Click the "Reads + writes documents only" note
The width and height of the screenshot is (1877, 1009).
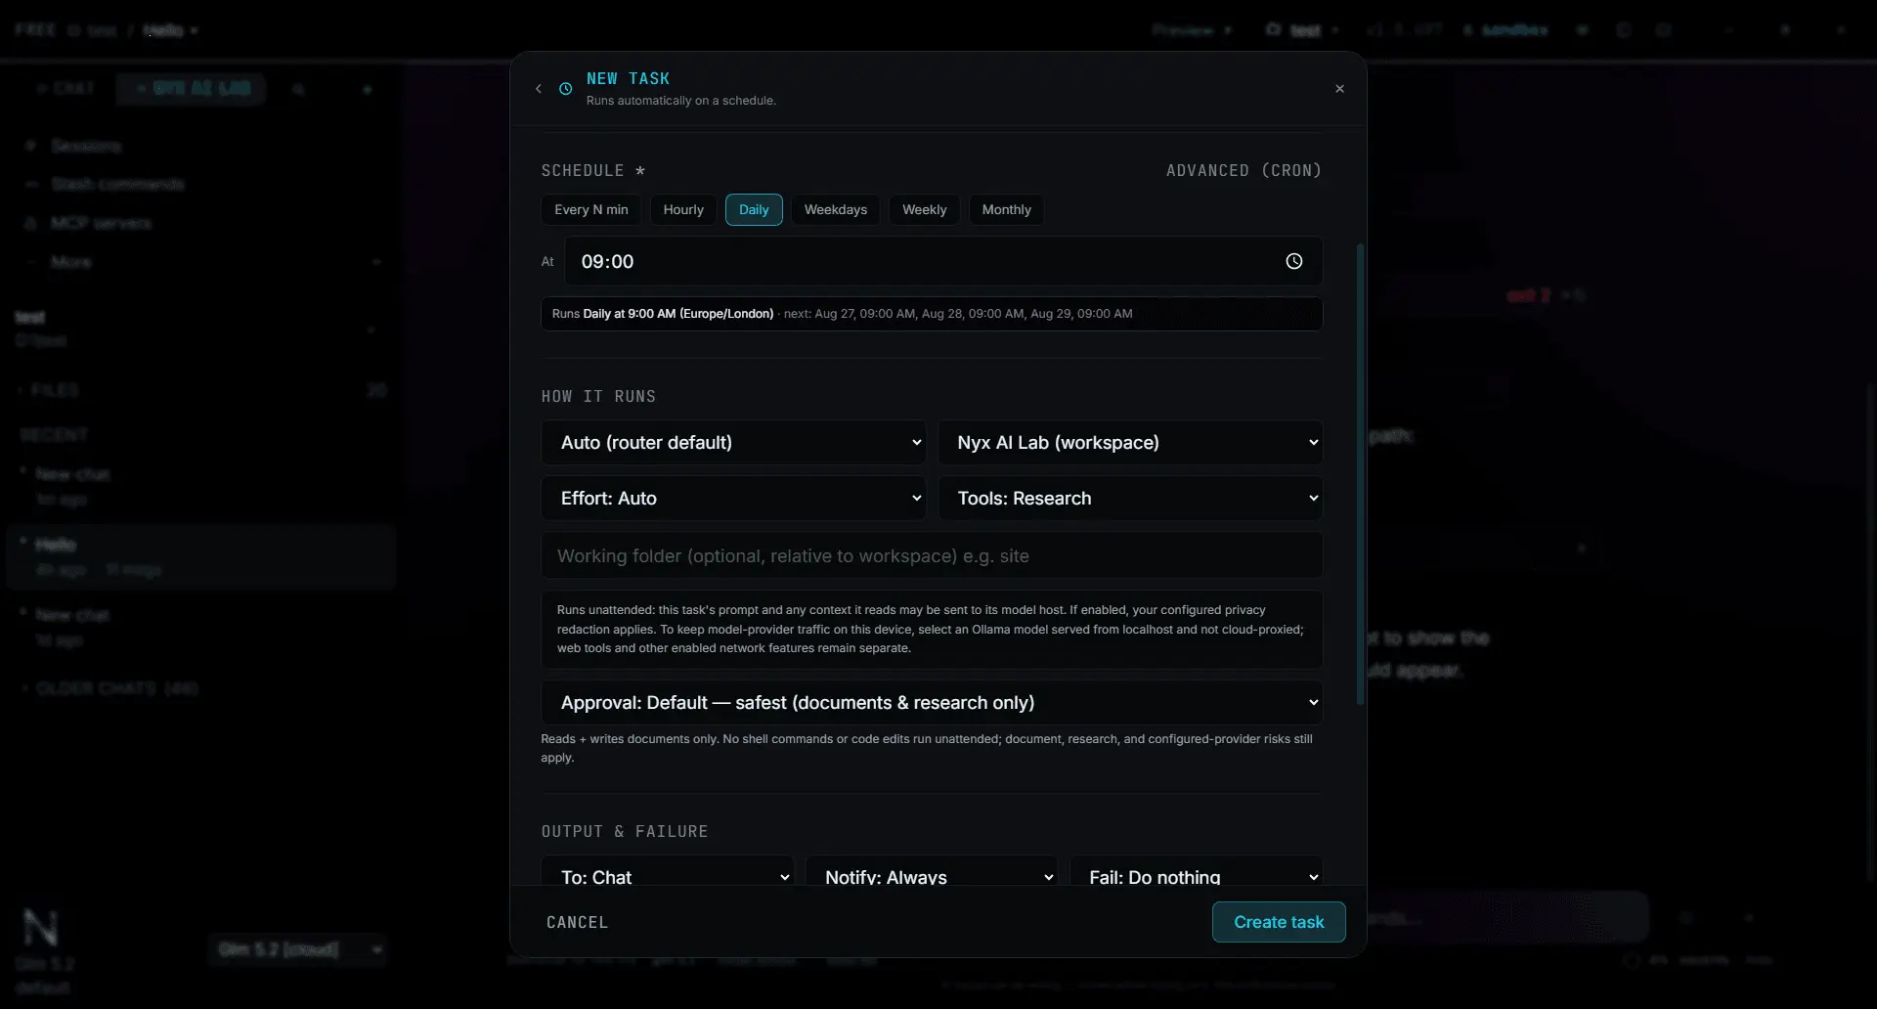(927, 748)
